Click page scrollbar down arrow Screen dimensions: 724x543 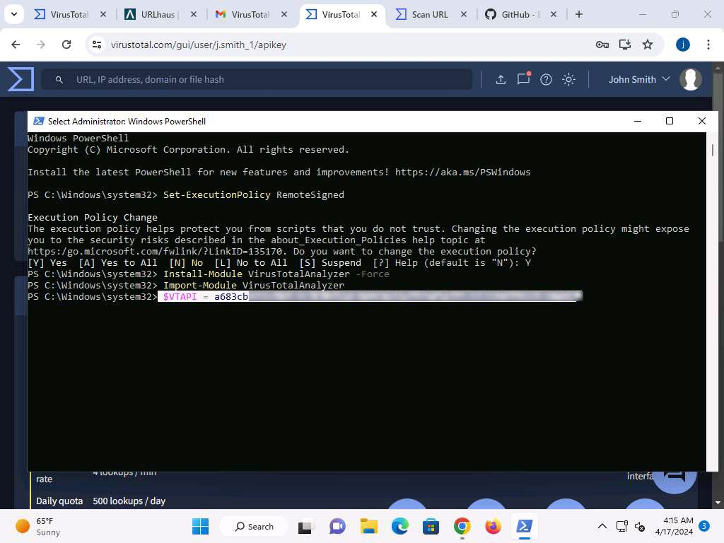718,503
